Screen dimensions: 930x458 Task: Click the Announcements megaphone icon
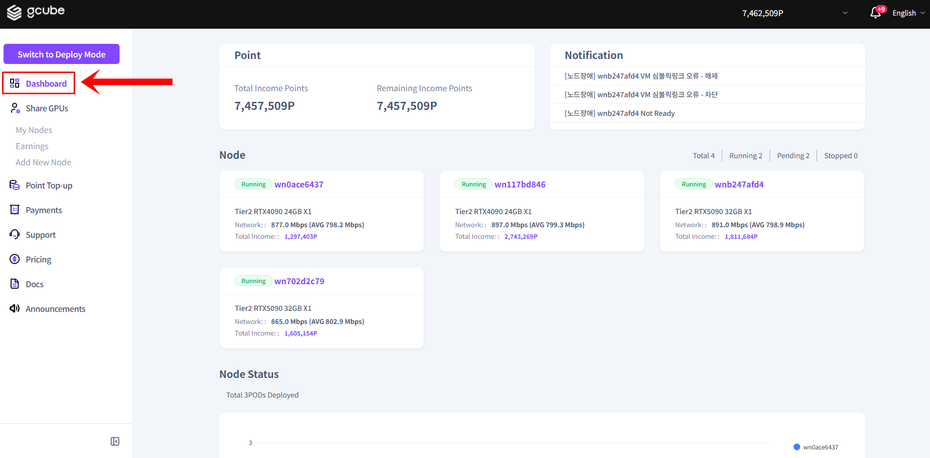point(15,308)
